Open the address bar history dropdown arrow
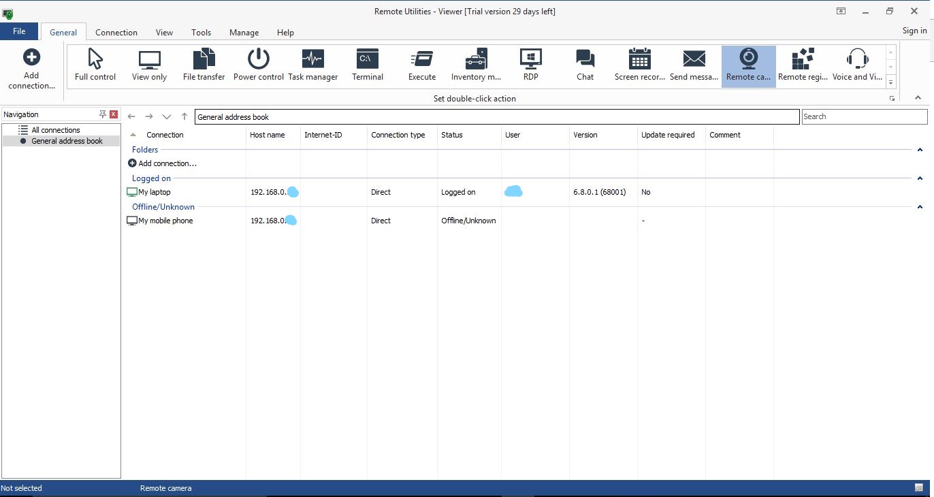Viewport: 934px width, 497px height. click(x=167, y=117)
